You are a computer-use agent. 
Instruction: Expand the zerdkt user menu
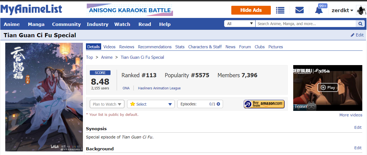[x=342, y=10]
